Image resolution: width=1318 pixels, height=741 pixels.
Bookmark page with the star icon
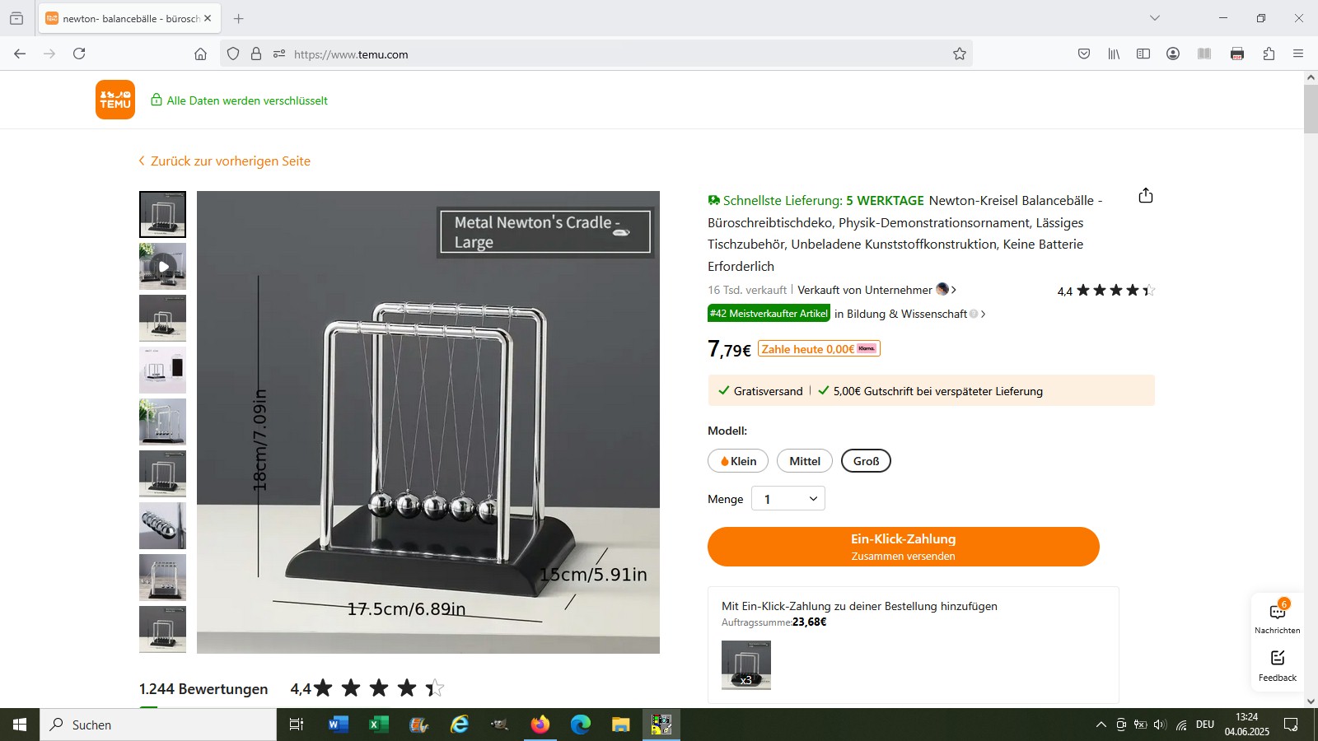point(960,54)
